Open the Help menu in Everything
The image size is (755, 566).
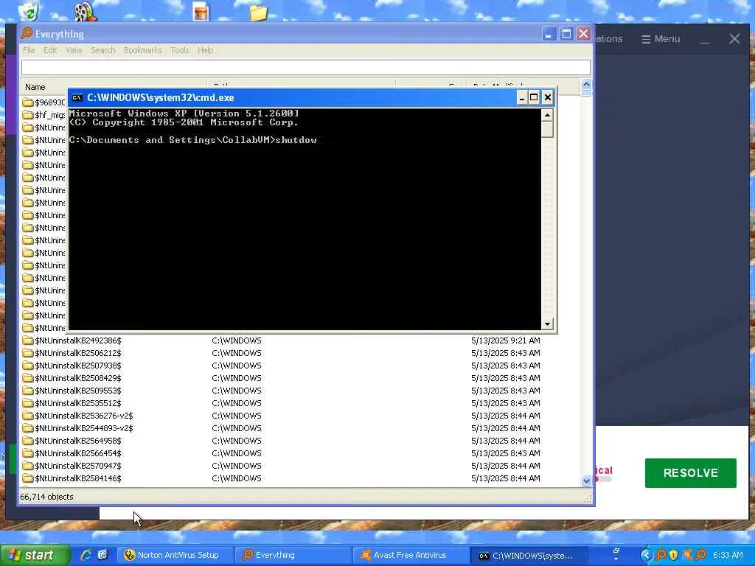(205, 50)
